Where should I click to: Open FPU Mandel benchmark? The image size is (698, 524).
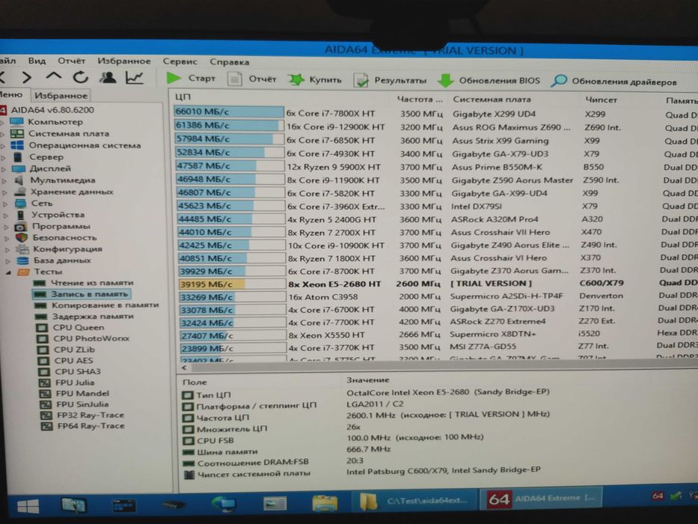tap(82, 394)
